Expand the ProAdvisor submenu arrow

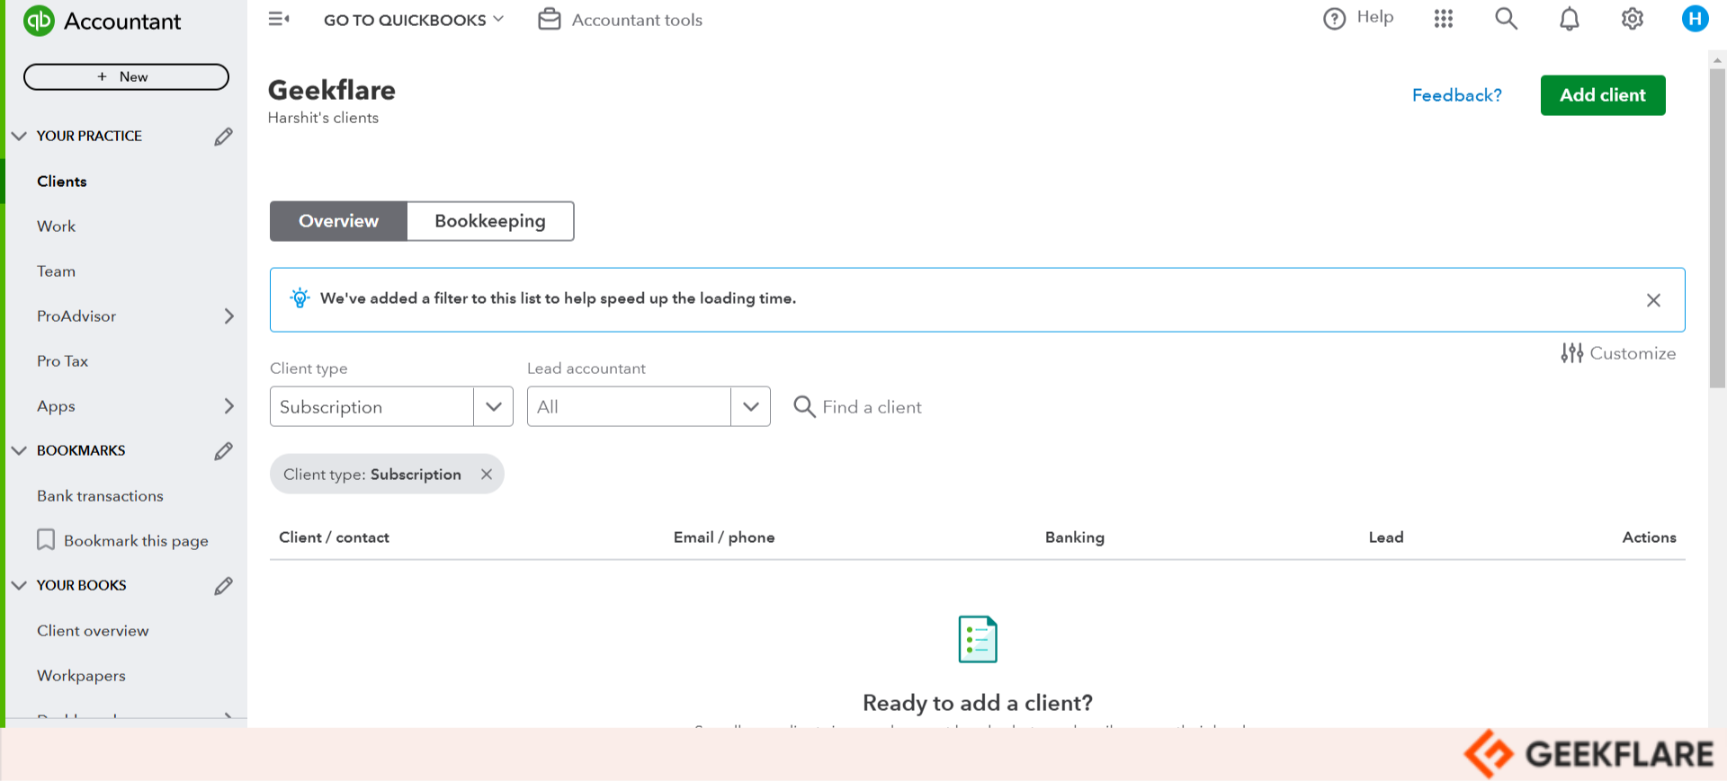point(228,316)
